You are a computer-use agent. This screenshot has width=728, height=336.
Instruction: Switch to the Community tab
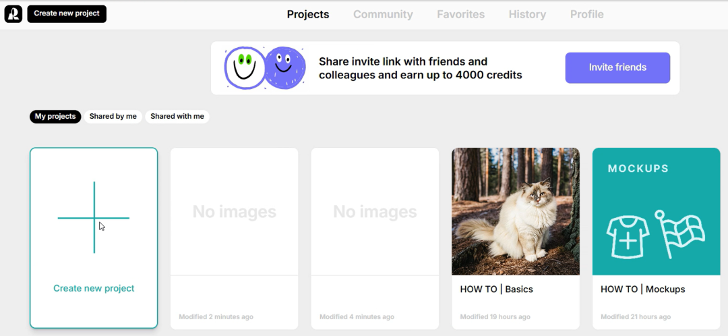383,14
